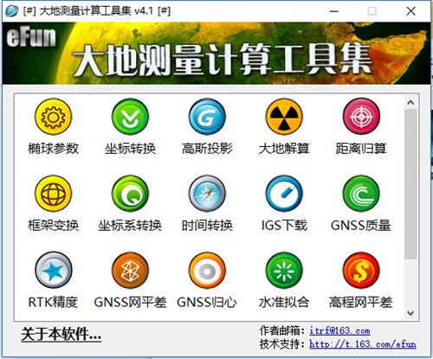The width and height of the screenshot is (433, 359).
Task: Click the 时间转换 label text
Action: point(207,225)
